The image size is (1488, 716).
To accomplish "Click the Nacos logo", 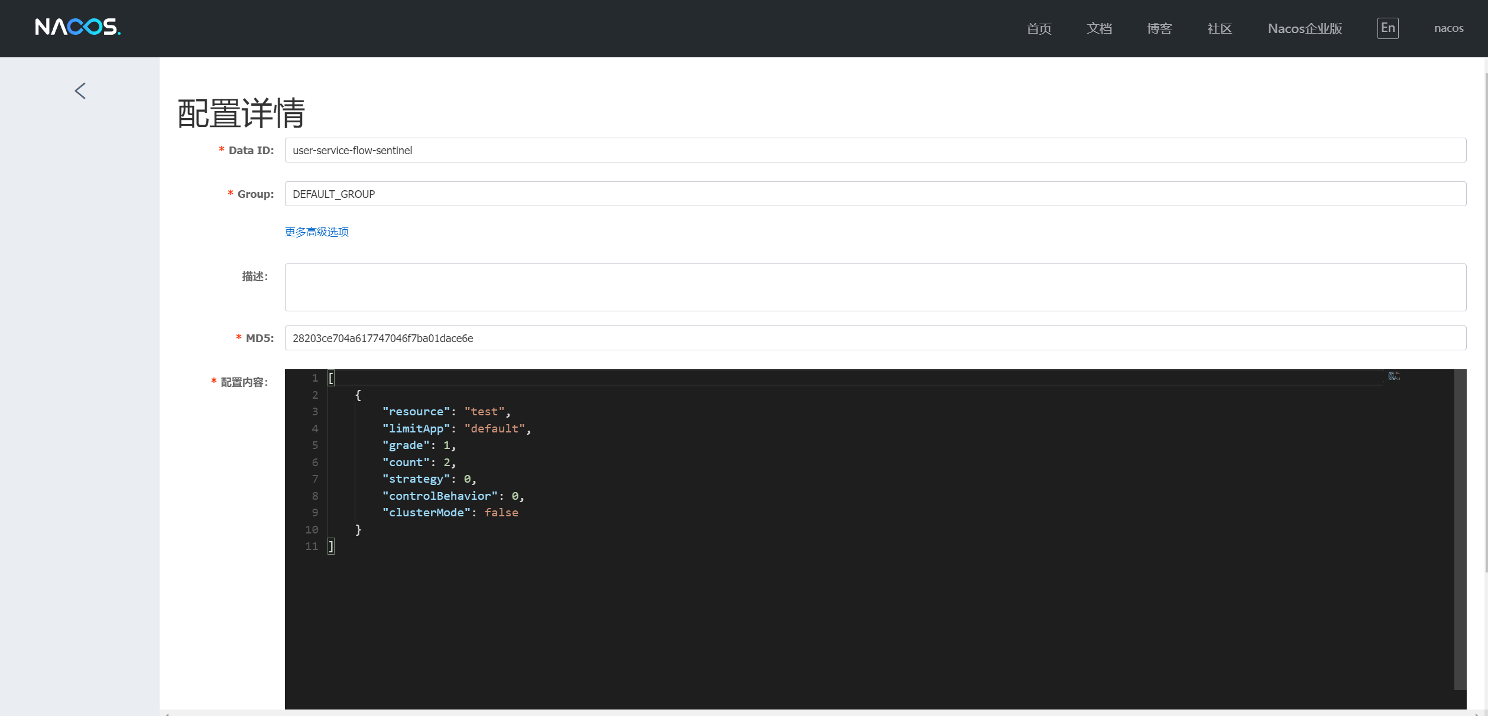I will [x=77, y=27].
